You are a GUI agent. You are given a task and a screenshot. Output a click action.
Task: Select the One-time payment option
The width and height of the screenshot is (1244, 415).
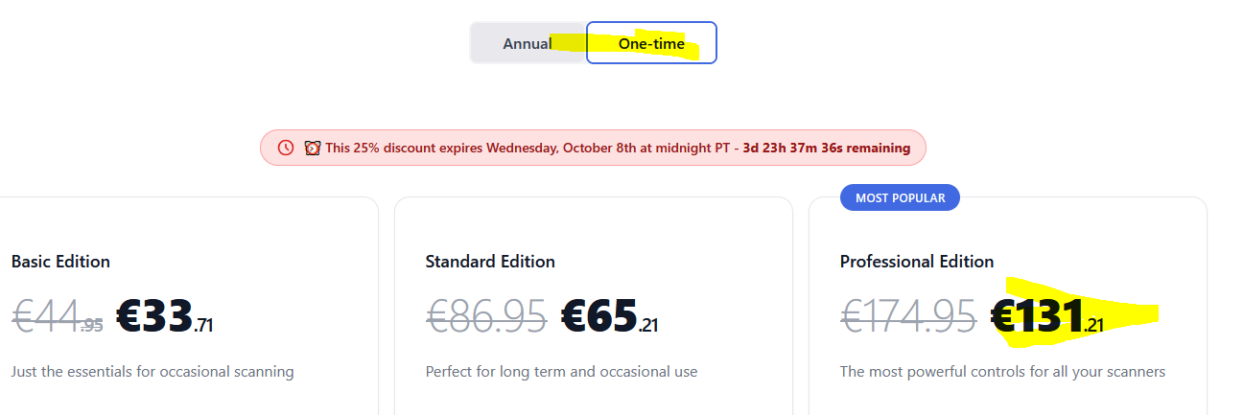click(x=651, y=43)
